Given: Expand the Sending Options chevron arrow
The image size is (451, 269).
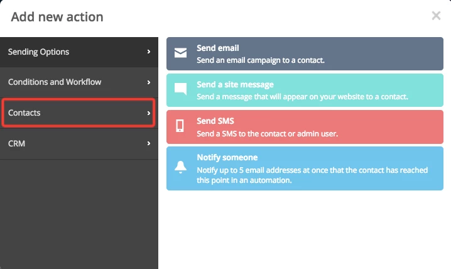Looking at the screenshot, I should 149,52.
